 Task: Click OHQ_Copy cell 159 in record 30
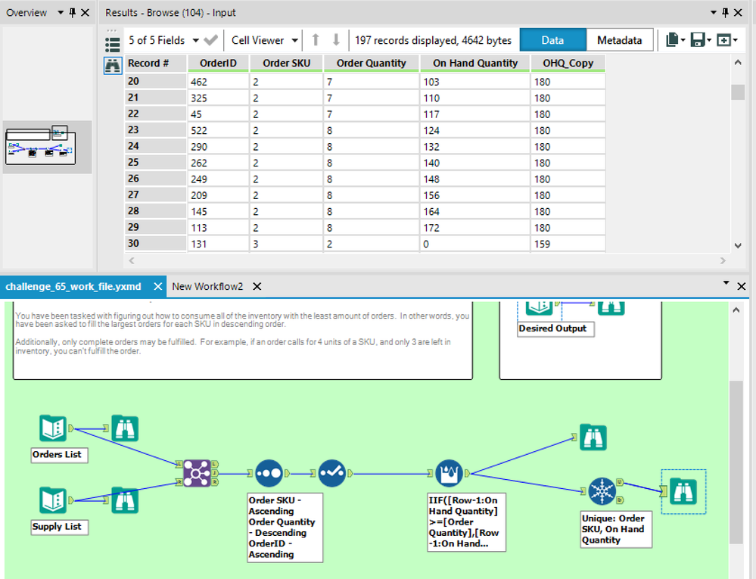(x=568, y=244)
